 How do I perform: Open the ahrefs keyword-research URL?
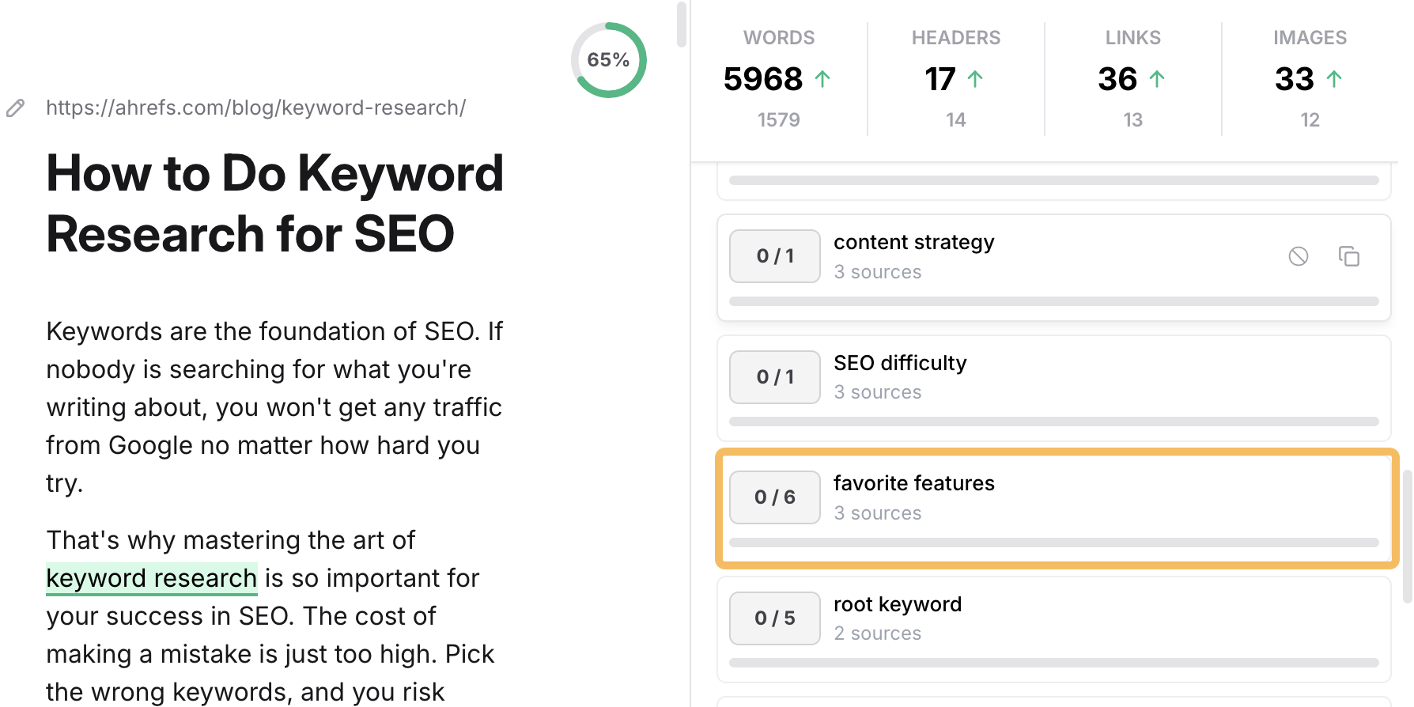(x=255, y=108)
